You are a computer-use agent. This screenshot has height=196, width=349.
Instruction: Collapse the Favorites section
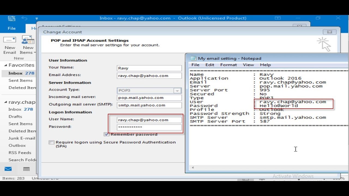[5, 65]
